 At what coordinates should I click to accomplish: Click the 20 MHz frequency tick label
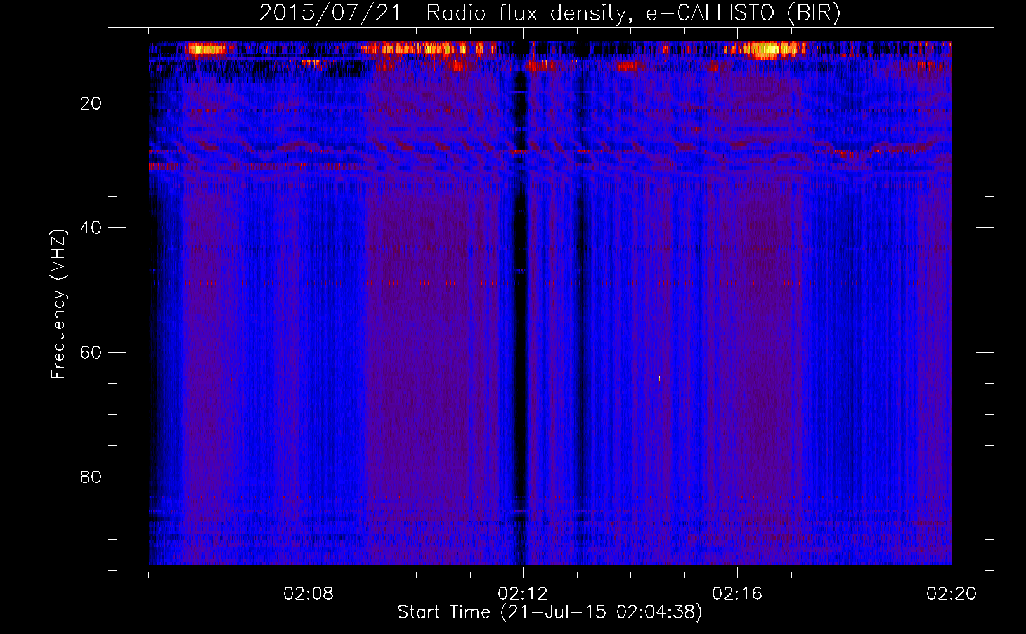(x=91, y=103)
